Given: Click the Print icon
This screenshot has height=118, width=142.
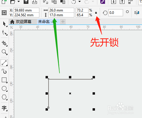Looking at the screenshot, I should [x=35, y=2].
